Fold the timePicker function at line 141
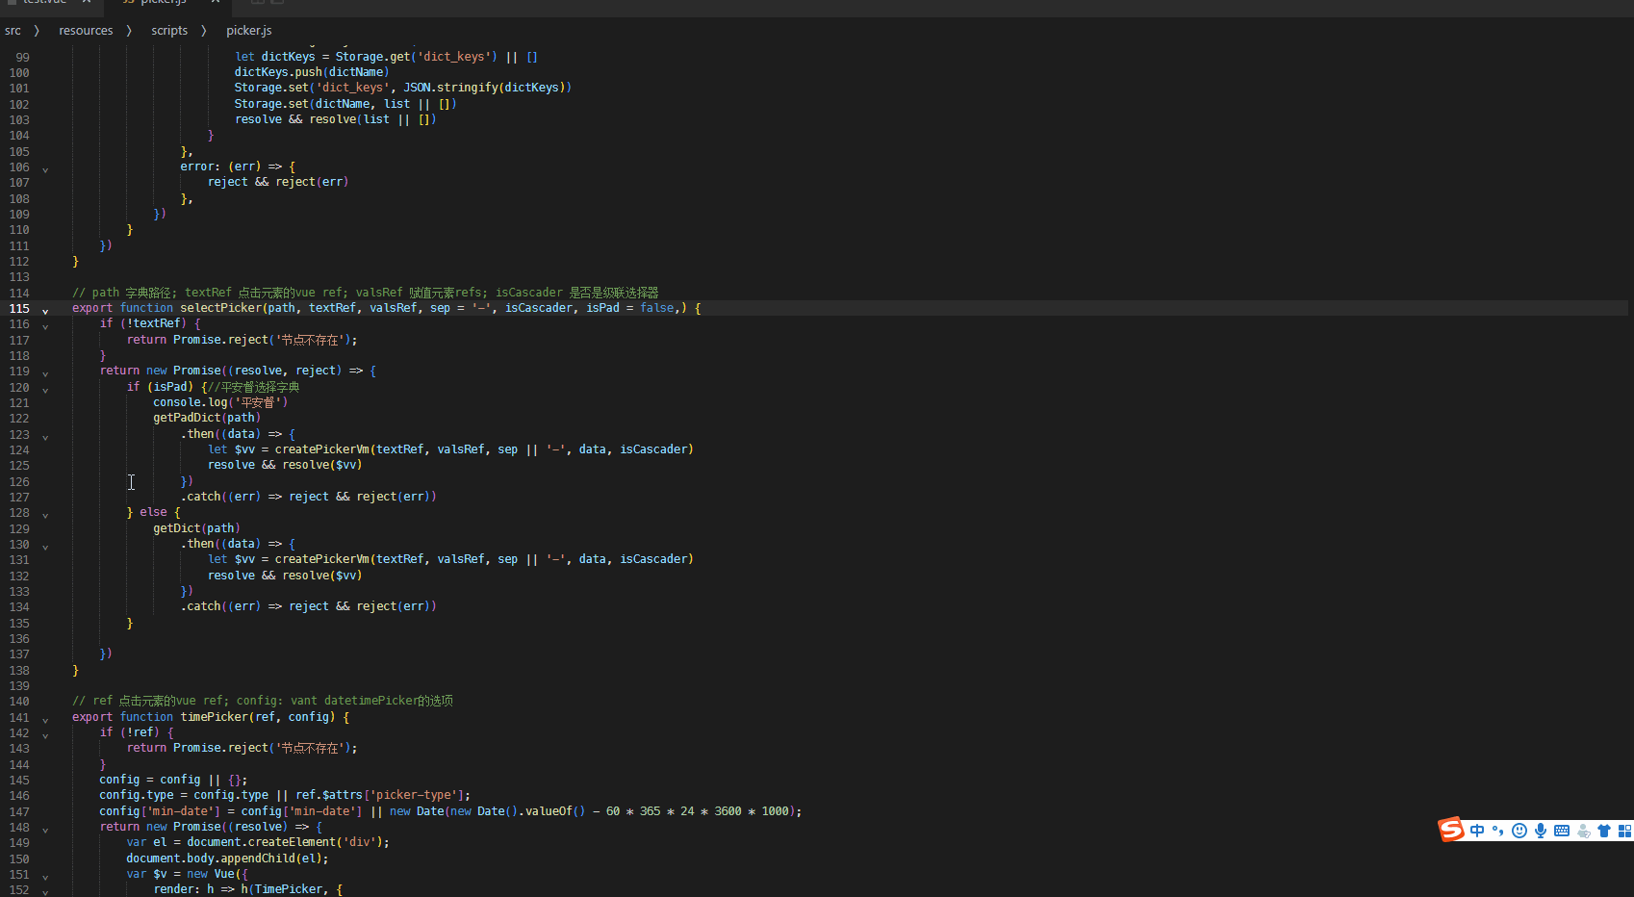 click(45, 719)
